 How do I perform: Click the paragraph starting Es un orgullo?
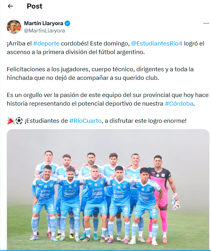[108, 99]
